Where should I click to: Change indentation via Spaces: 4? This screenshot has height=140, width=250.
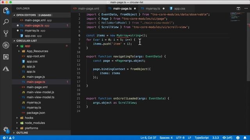point(166,138)
